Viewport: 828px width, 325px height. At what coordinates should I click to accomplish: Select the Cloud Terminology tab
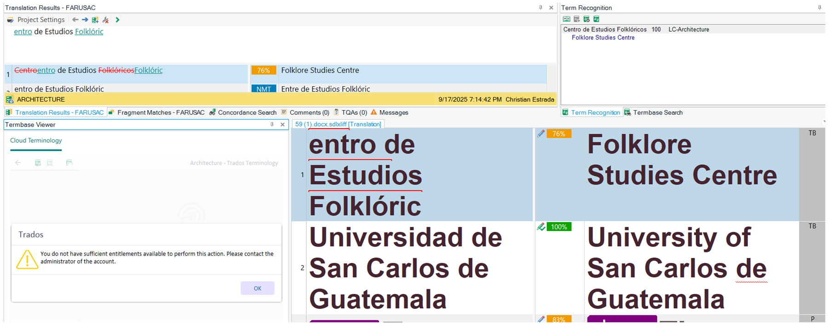point(36,140)
